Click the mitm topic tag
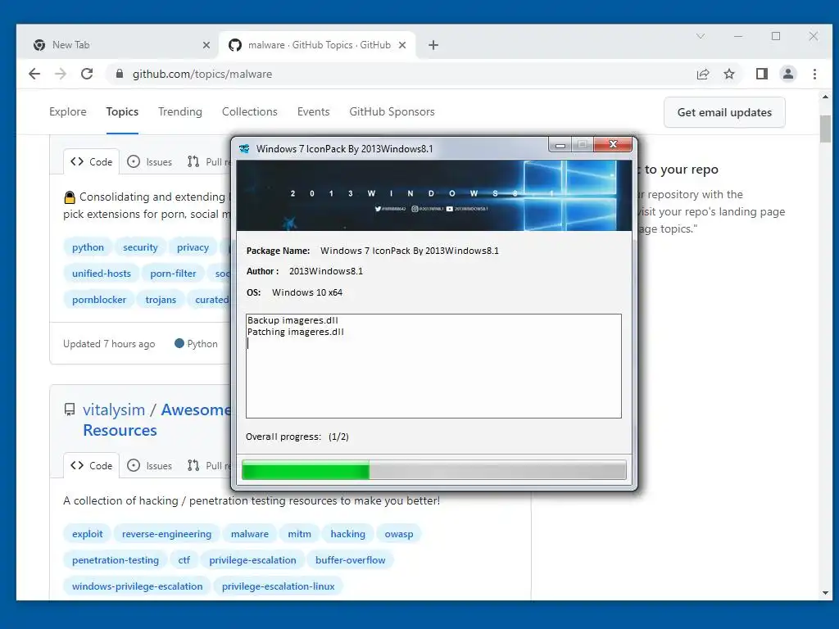The image size is (839, 629). pyautogui.click(x=299, y=534)
